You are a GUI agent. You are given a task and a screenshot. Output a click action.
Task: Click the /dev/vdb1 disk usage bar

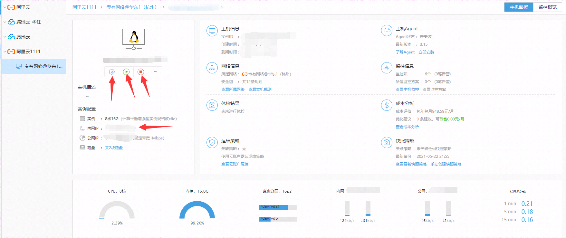coord(278,219)
